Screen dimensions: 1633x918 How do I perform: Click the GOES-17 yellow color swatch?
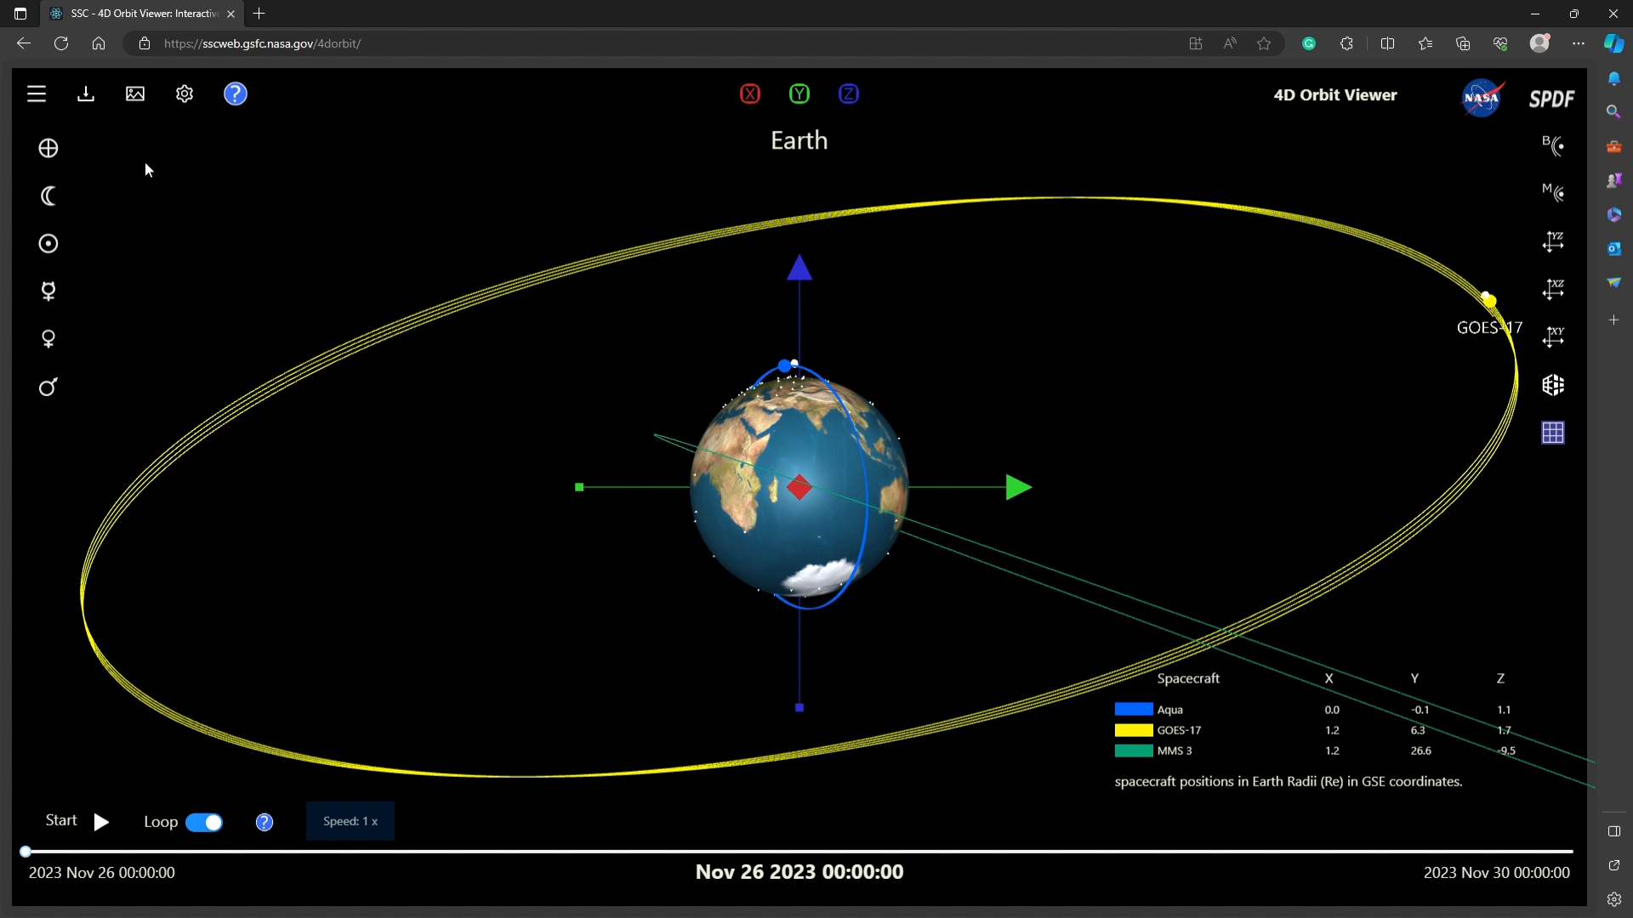(1134, 730)
